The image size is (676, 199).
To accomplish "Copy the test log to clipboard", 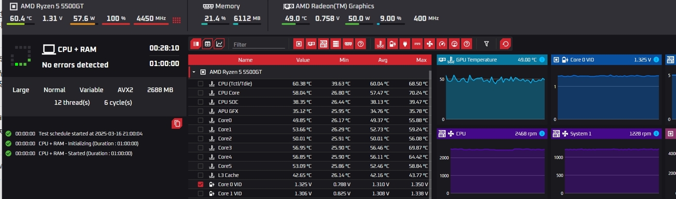I will click(x=177, y=123).
